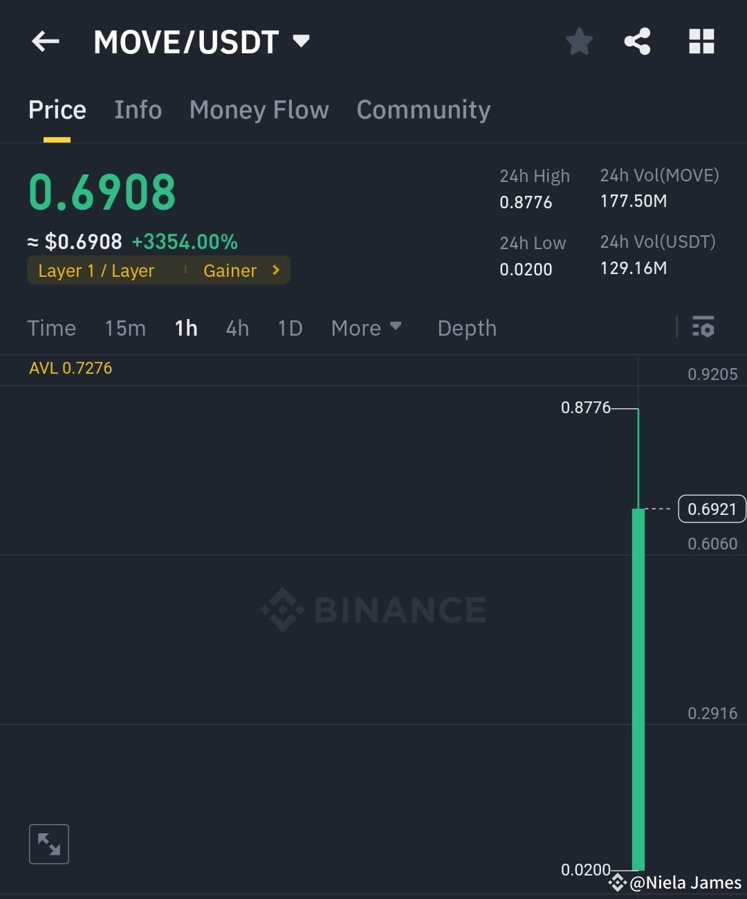
Task: Add MOVE/USDT to favorites via star
Action: coord(579,42)
